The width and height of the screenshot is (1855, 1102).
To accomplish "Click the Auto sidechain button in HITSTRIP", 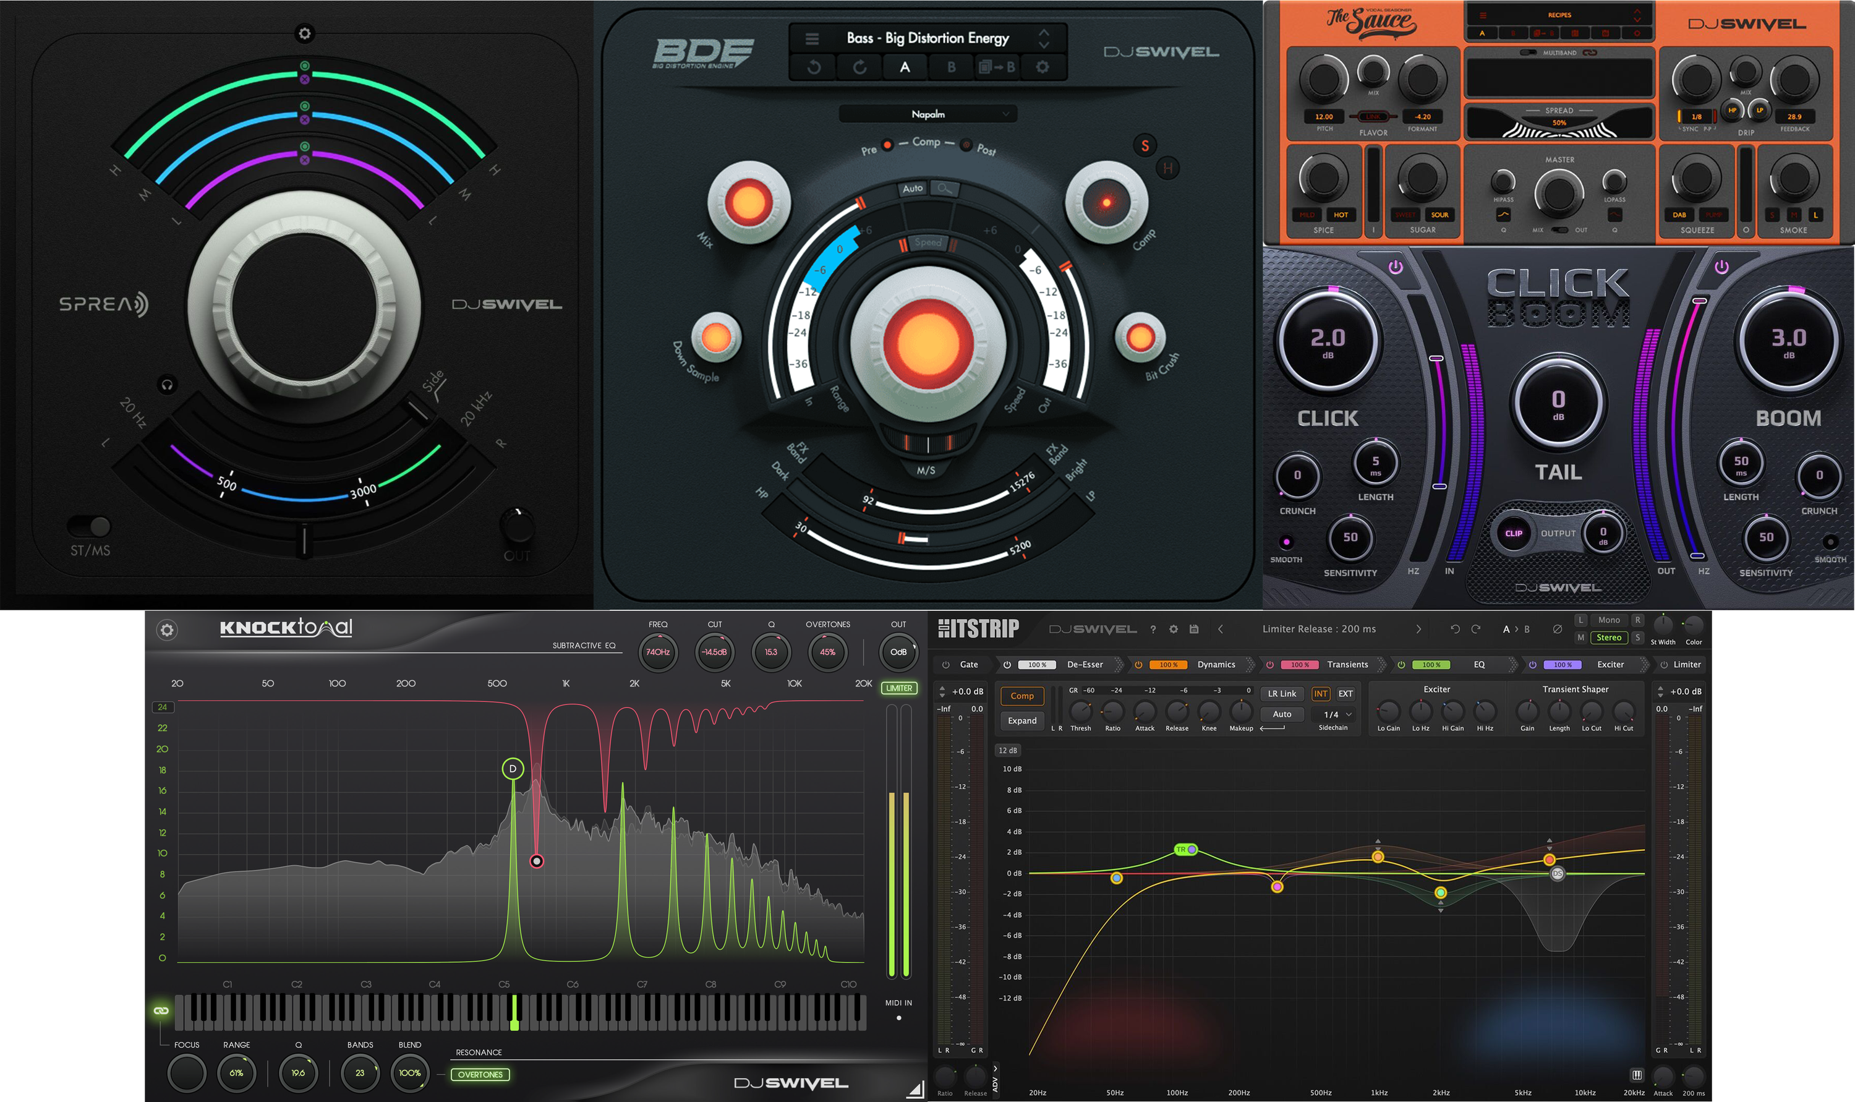I will pyautogui.click(x=1282, y=714).
